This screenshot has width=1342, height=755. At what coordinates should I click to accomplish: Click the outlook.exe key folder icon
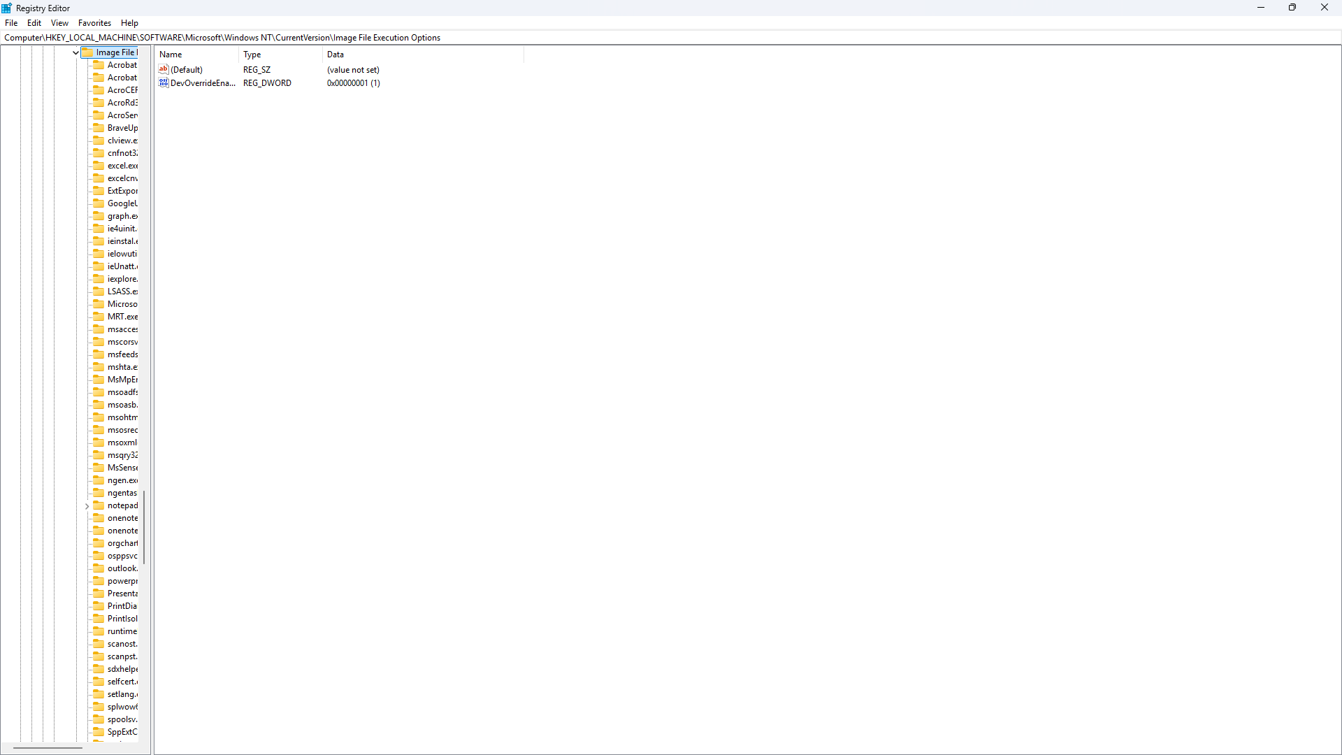click(x=99, y=568)
